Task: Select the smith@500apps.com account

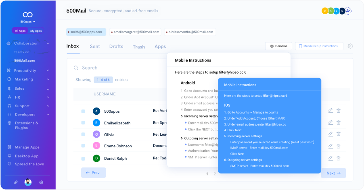Action: [x=86, y=32]
